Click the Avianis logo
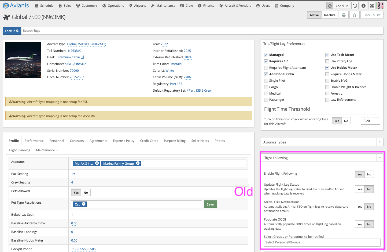Screen dimensions: 387x252 (16, 5)
